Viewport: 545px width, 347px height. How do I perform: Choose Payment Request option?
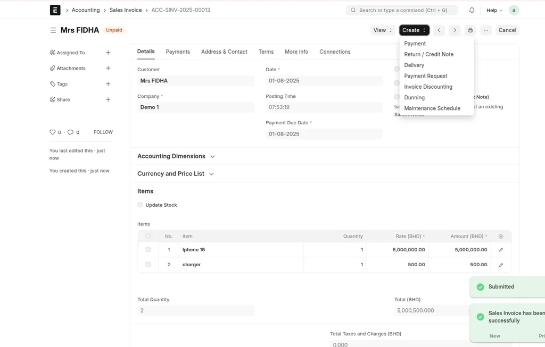425,75
